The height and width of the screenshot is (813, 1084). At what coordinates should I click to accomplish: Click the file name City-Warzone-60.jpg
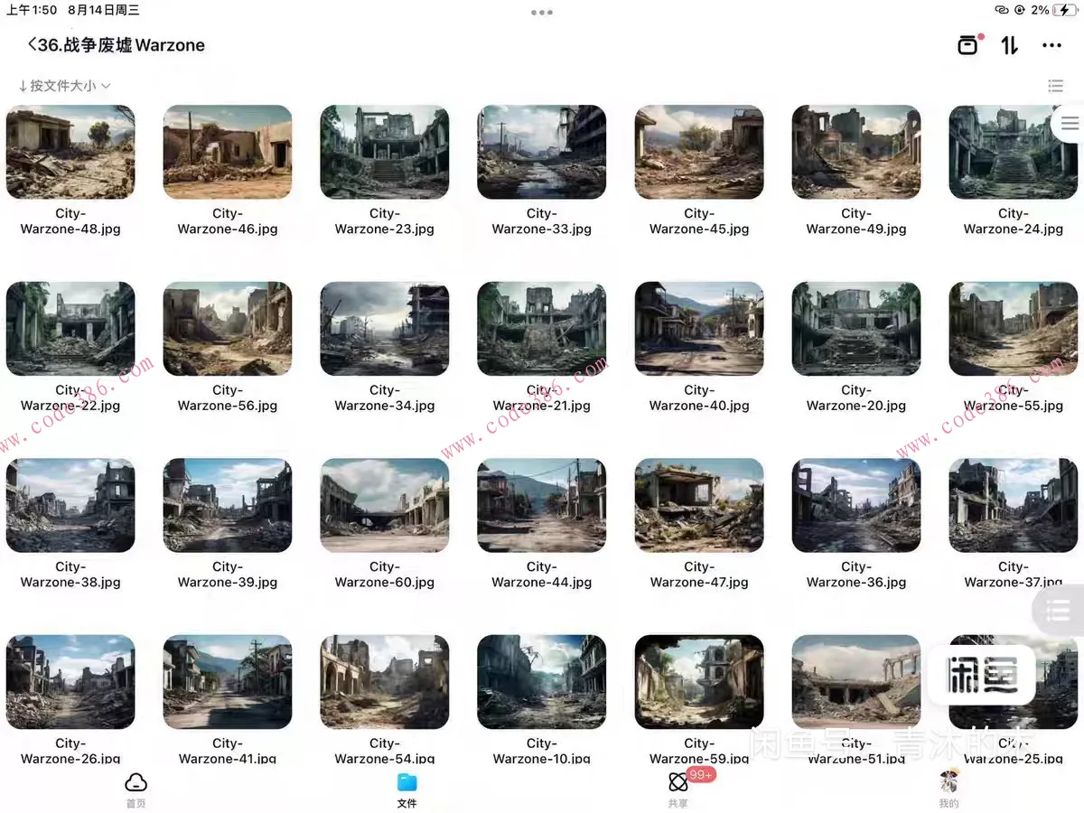click(385, 575)
